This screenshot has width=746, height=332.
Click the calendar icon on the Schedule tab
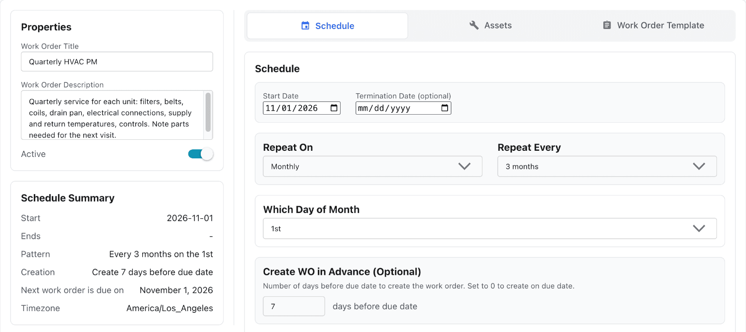click(x=305, y=26)
